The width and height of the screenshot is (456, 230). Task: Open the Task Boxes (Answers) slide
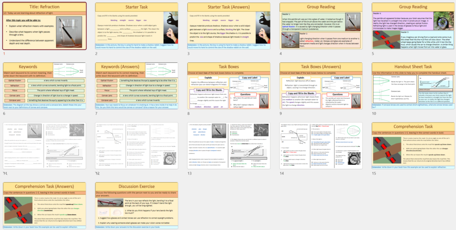tap(321, 86)
